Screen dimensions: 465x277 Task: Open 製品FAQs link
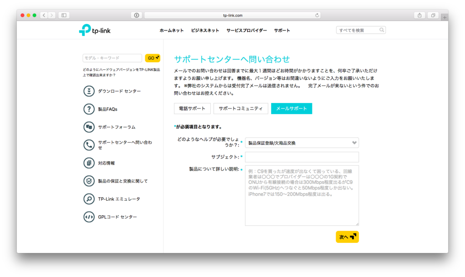point(108,109)
